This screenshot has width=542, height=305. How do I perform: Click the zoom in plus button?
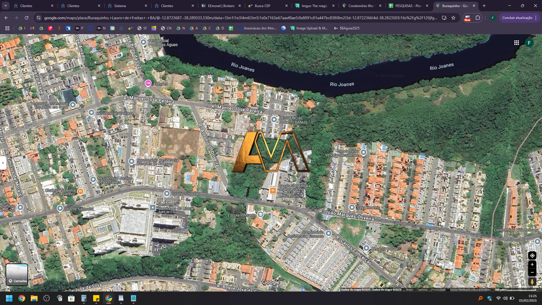(532, 265)
